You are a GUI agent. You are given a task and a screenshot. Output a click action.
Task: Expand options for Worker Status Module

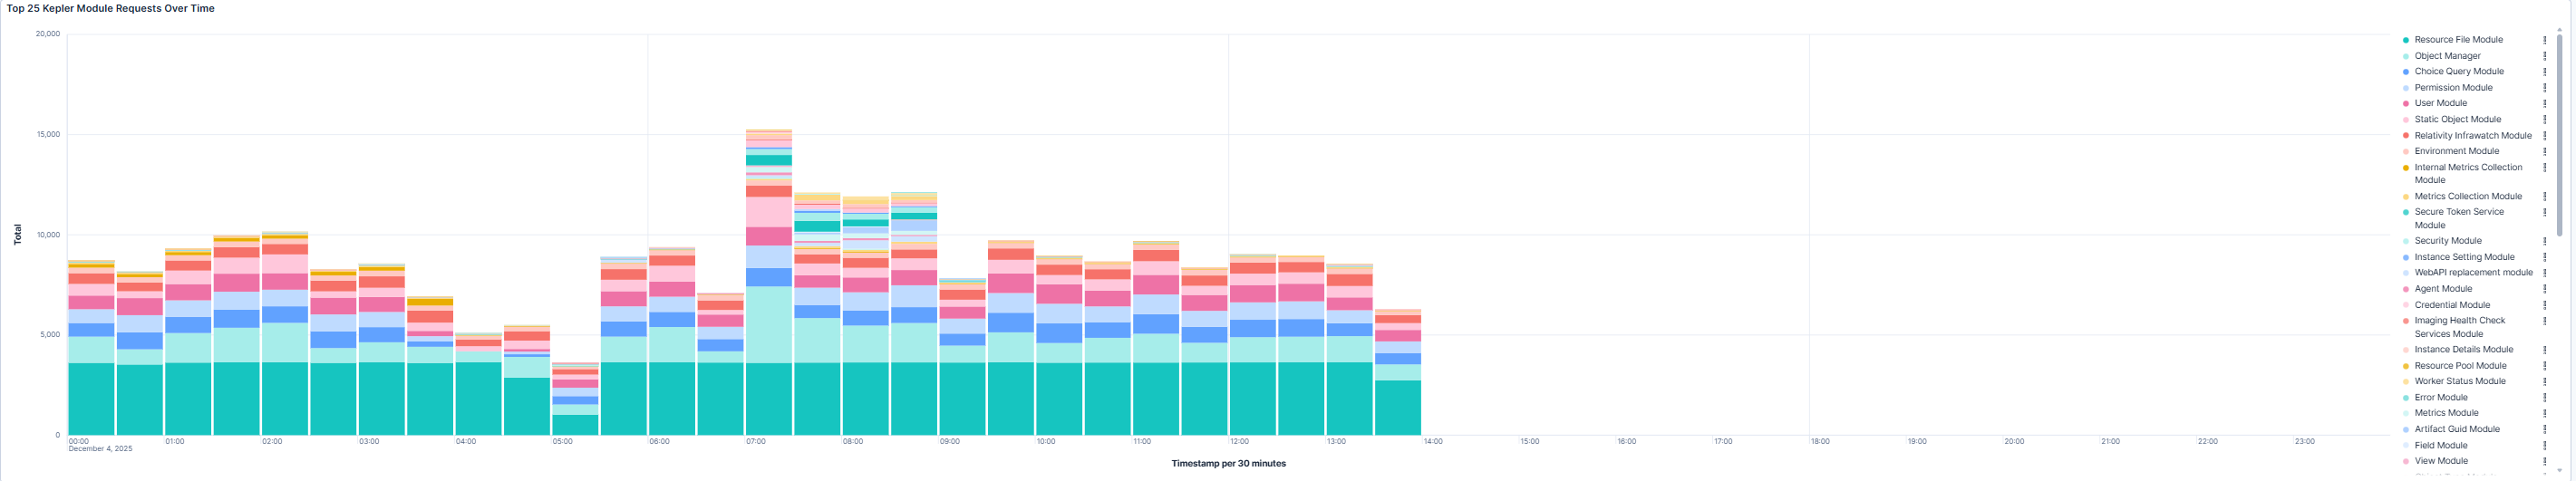tap(2545, 382)
